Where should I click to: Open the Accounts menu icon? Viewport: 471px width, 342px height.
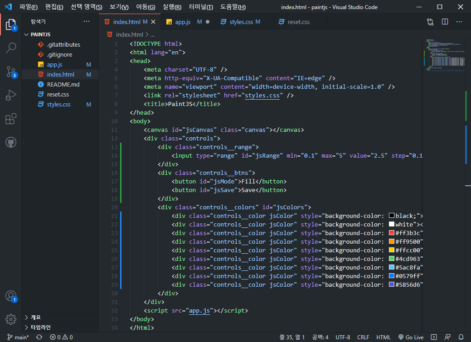(x=11, y=296)
